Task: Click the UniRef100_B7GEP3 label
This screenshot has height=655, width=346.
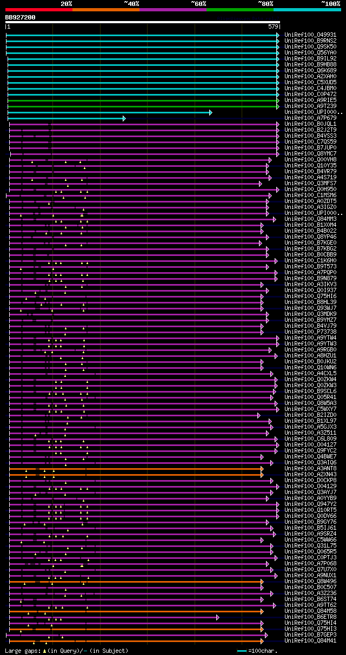Action: click(310, 634)
